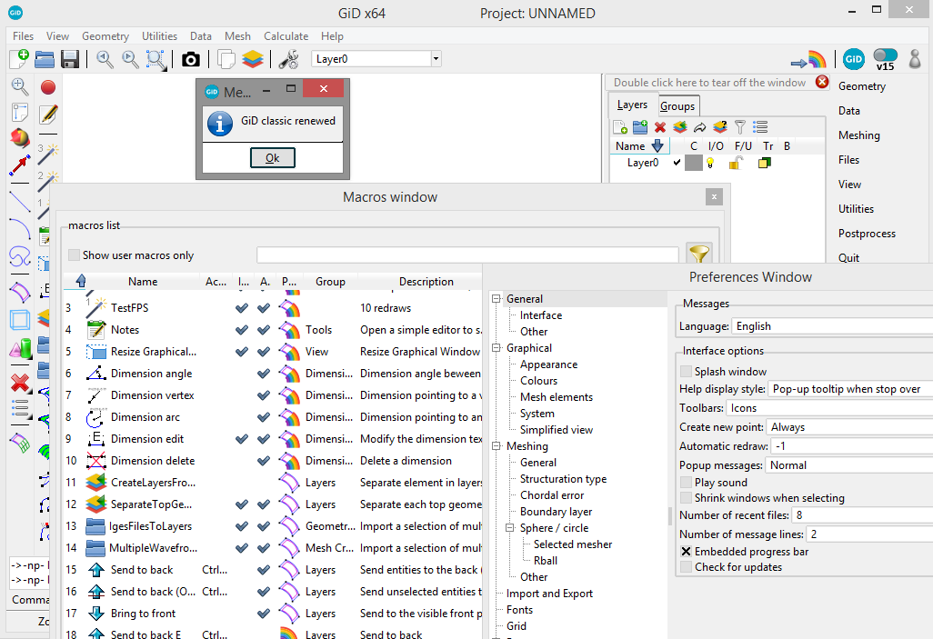The width and height of the screenshot is (933, 639).
Task: Uncheck Embedded progress bar
Action: pyautogui.click(x=686, y=552)
